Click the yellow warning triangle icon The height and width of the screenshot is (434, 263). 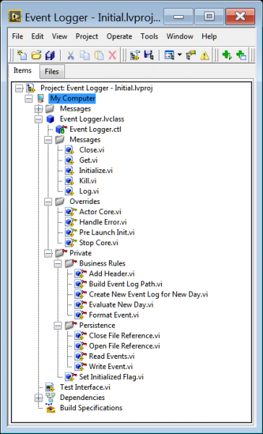coord(204,55)
